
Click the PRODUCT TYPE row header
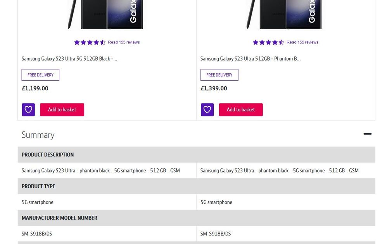(38, 186)
